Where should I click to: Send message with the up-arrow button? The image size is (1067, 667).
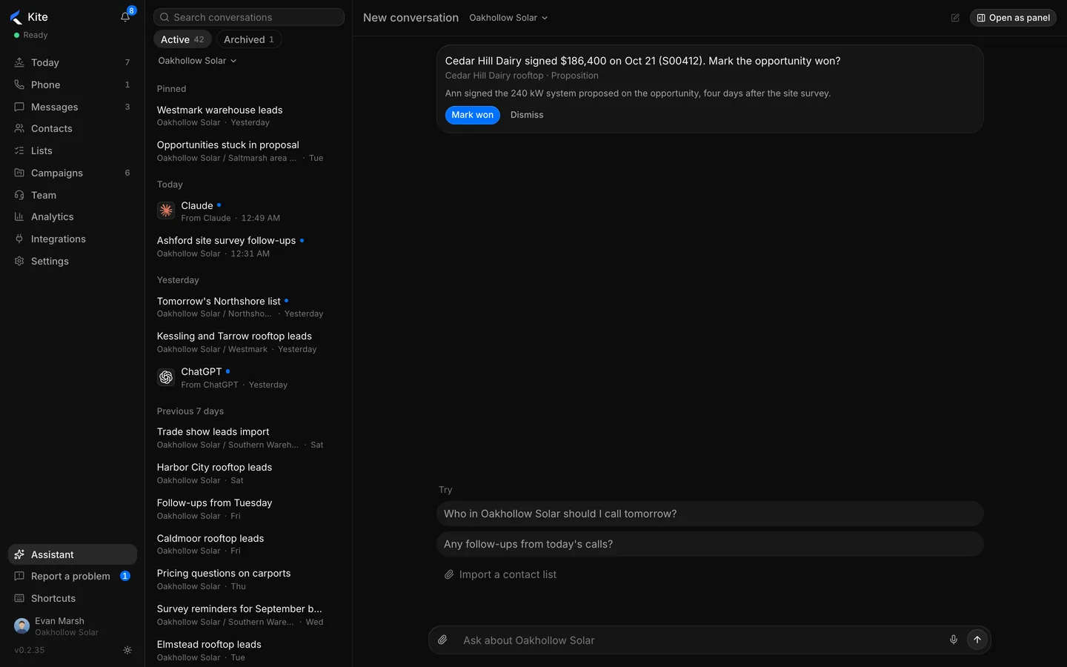tap(977, 640)
